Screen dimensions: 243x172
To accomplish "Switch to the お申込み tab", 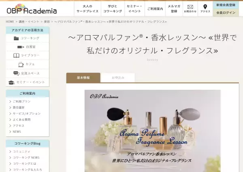I will click(x=118, y=78).
